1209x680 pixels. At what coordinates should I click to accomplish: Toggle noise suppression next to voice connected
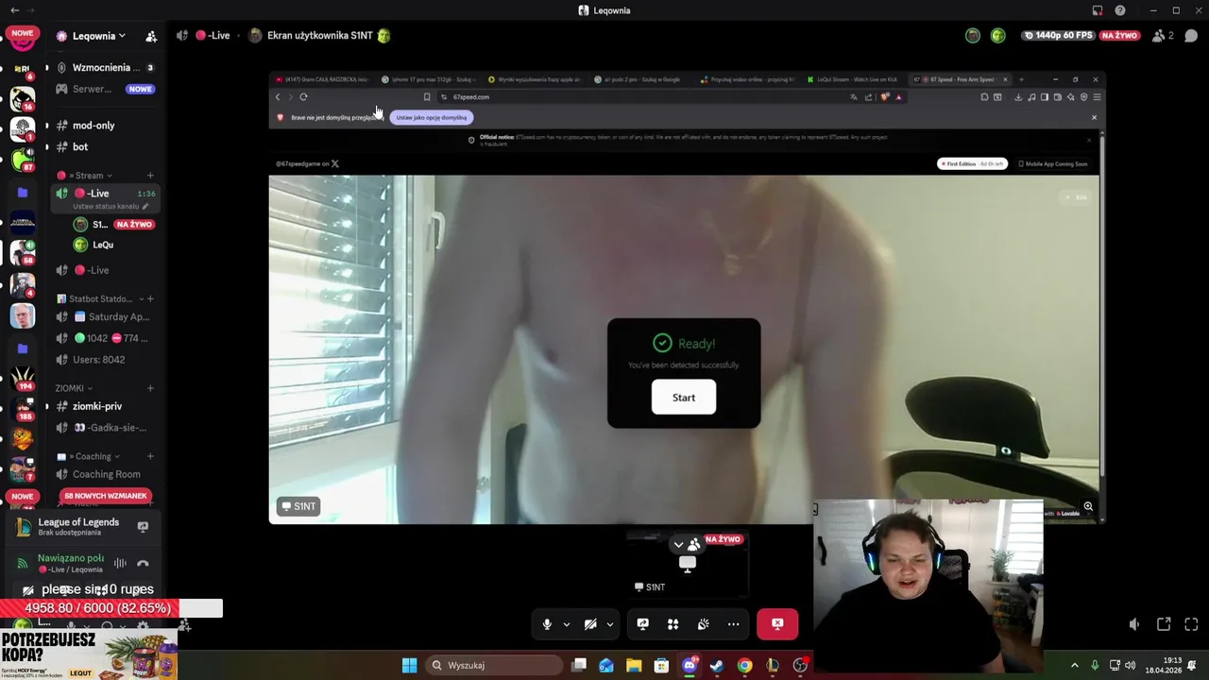pyautogui.click(x=120, y=564)
